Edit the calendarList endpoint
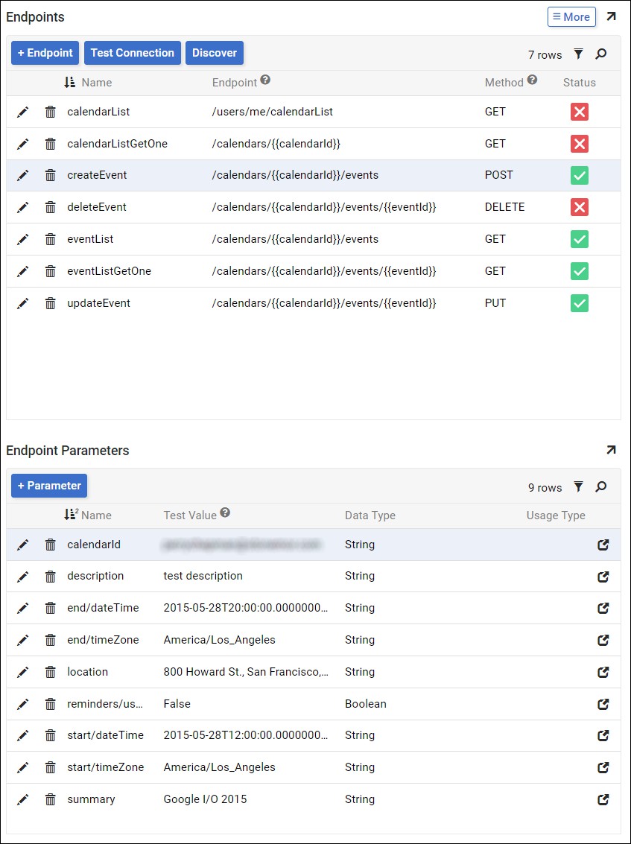This screenshot has width=631, height=844. click(x=23, y=112)
